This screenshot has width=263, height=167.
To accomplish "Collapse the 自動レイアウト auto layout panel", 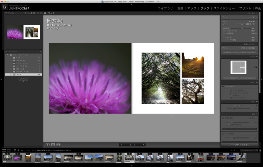I will coord(257,44).
